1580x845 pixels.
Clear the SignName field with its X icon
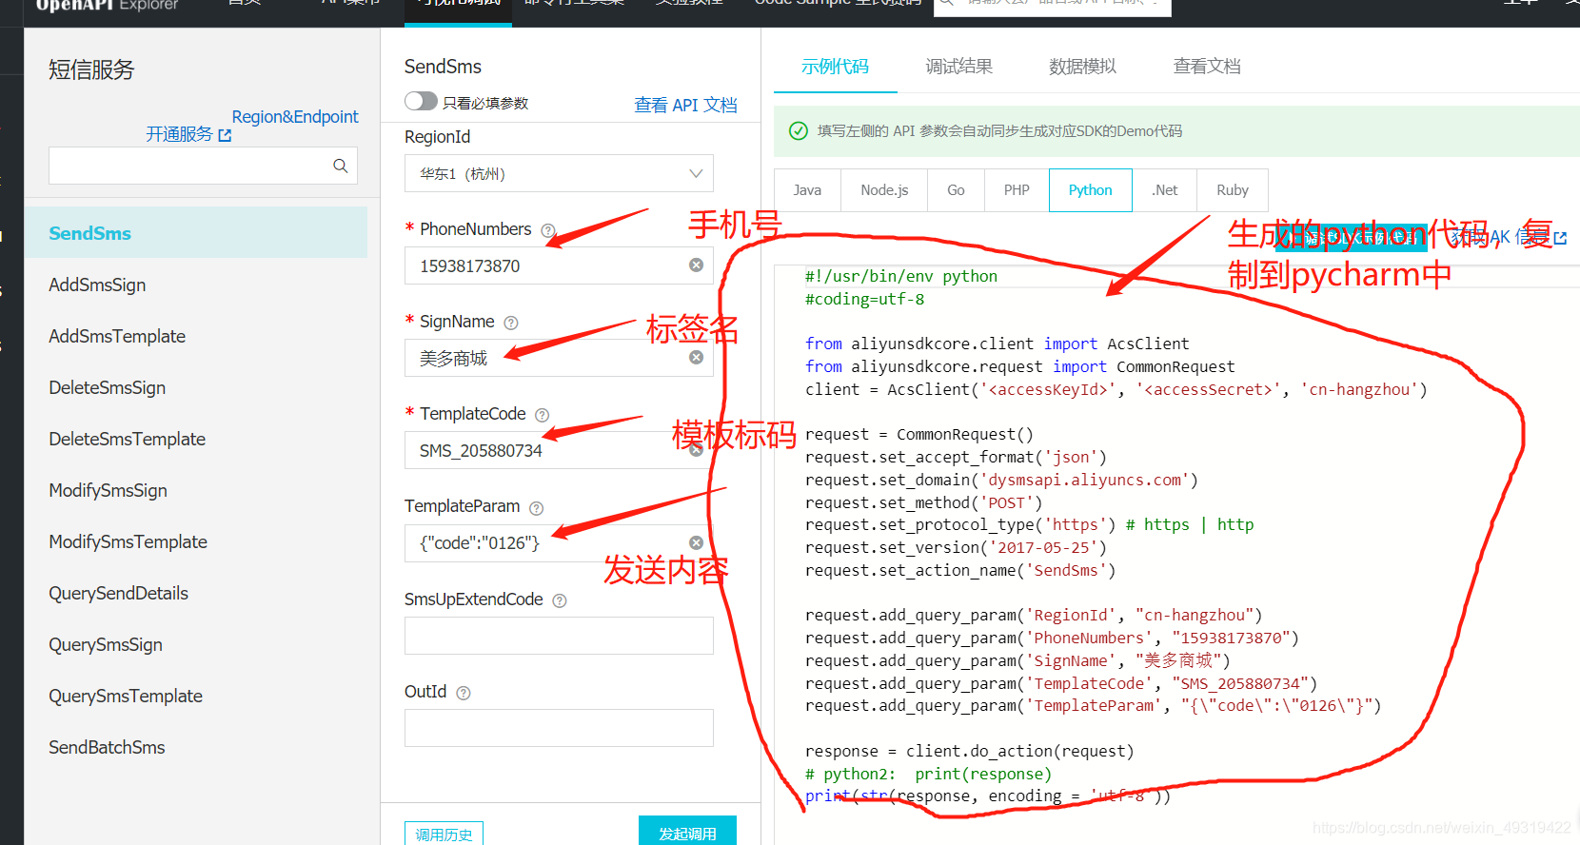click(696, 358)
